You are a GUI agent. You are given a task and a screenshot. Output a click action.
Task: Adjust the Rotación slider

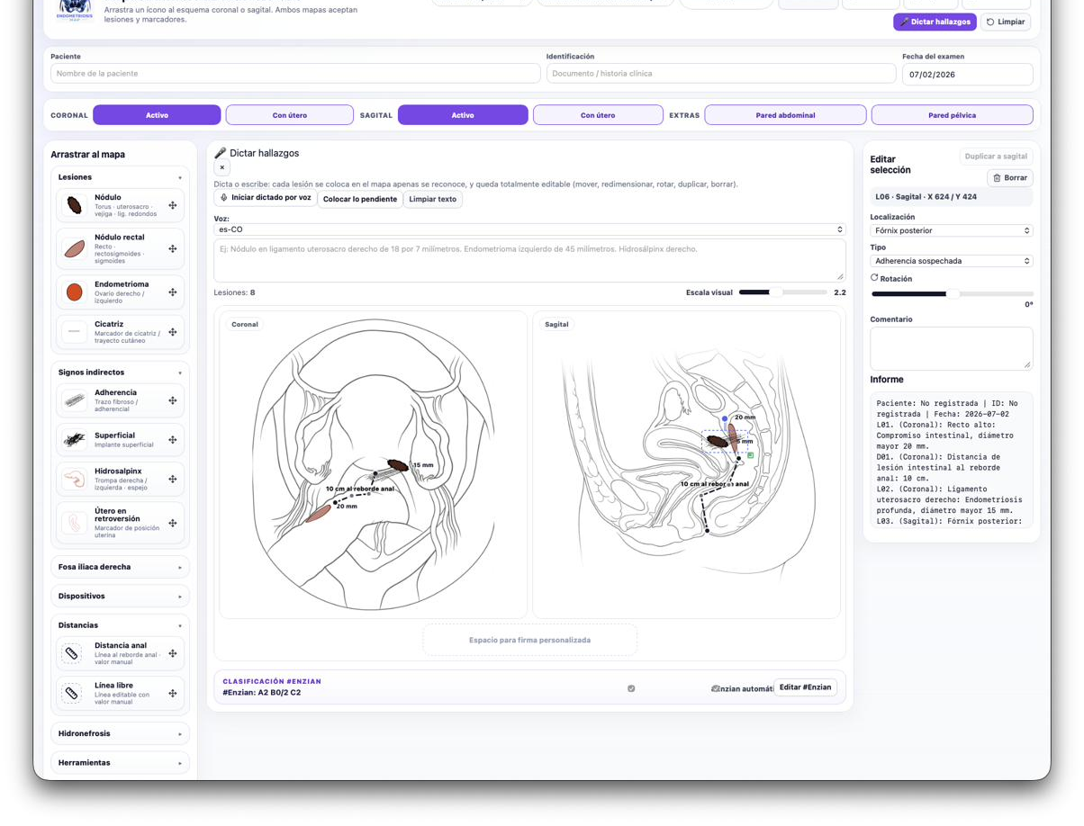(951, 293)
